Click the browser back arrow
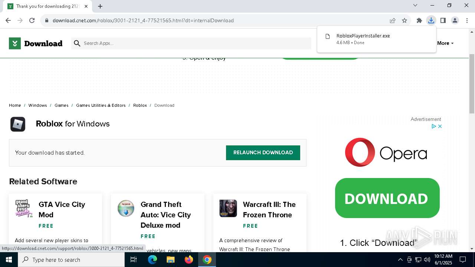 pyautogui.click(x=8, y=20)
